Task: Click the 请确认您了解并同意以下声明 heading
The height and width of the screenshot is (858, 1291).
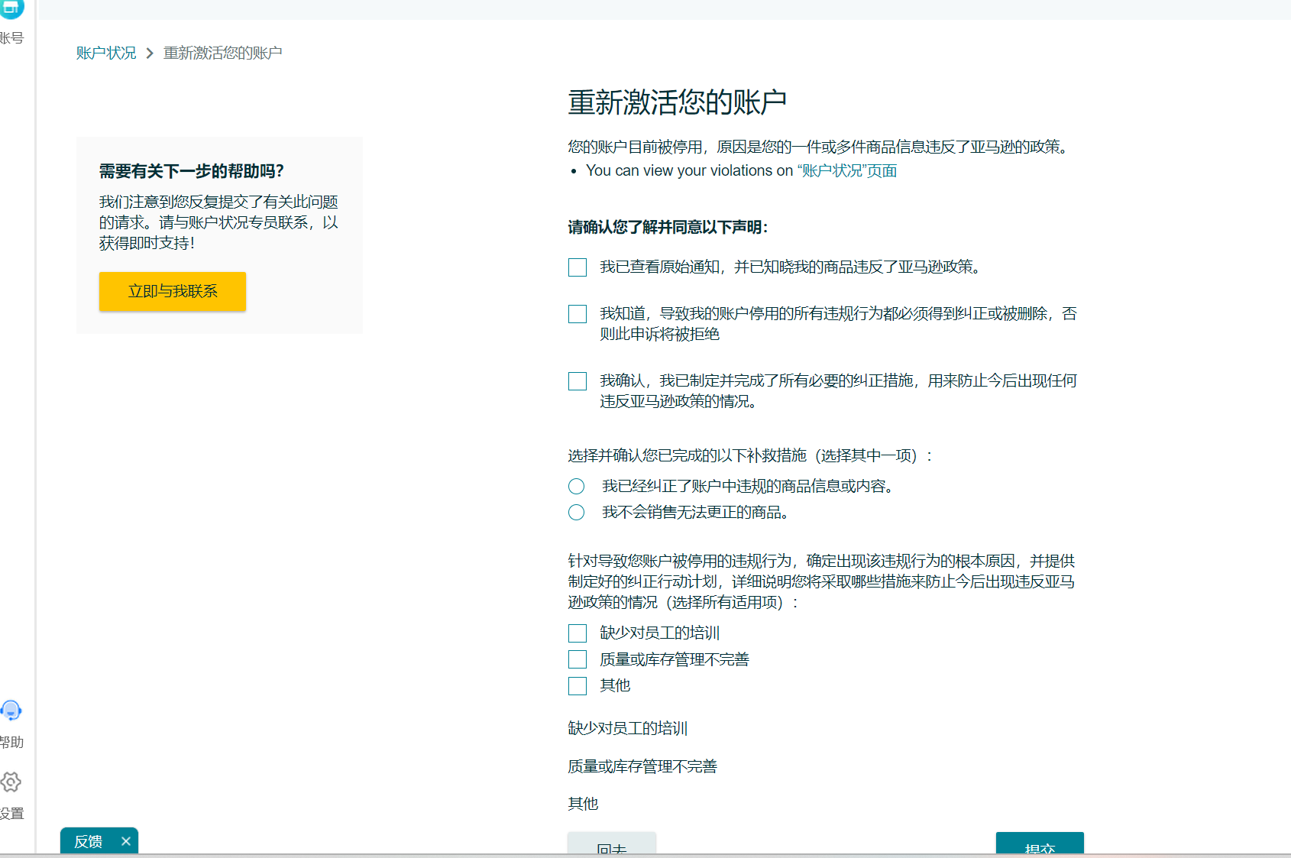Action: tap(668, 227)
